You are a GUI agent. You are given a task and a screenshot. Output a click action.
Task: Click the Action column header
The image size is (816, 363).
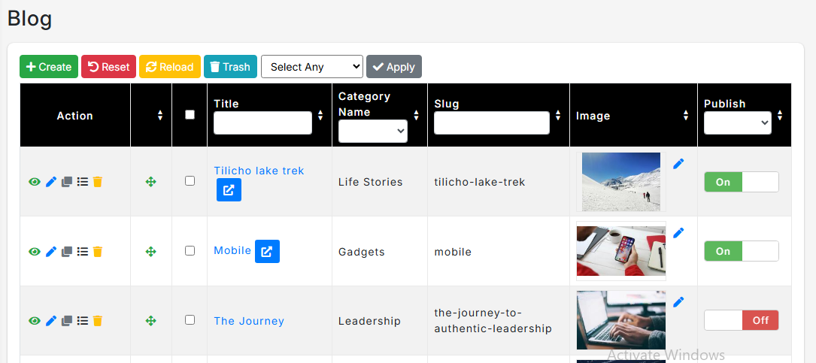[75, 116]
